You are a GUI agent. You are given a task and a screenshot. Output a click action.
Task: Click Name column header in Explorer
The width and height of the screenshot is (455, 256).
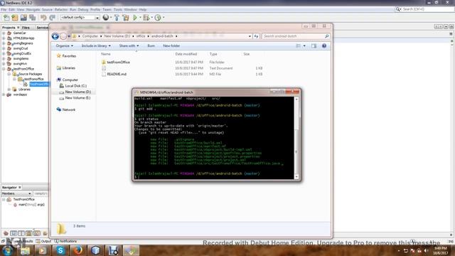(x=106, y=54)
